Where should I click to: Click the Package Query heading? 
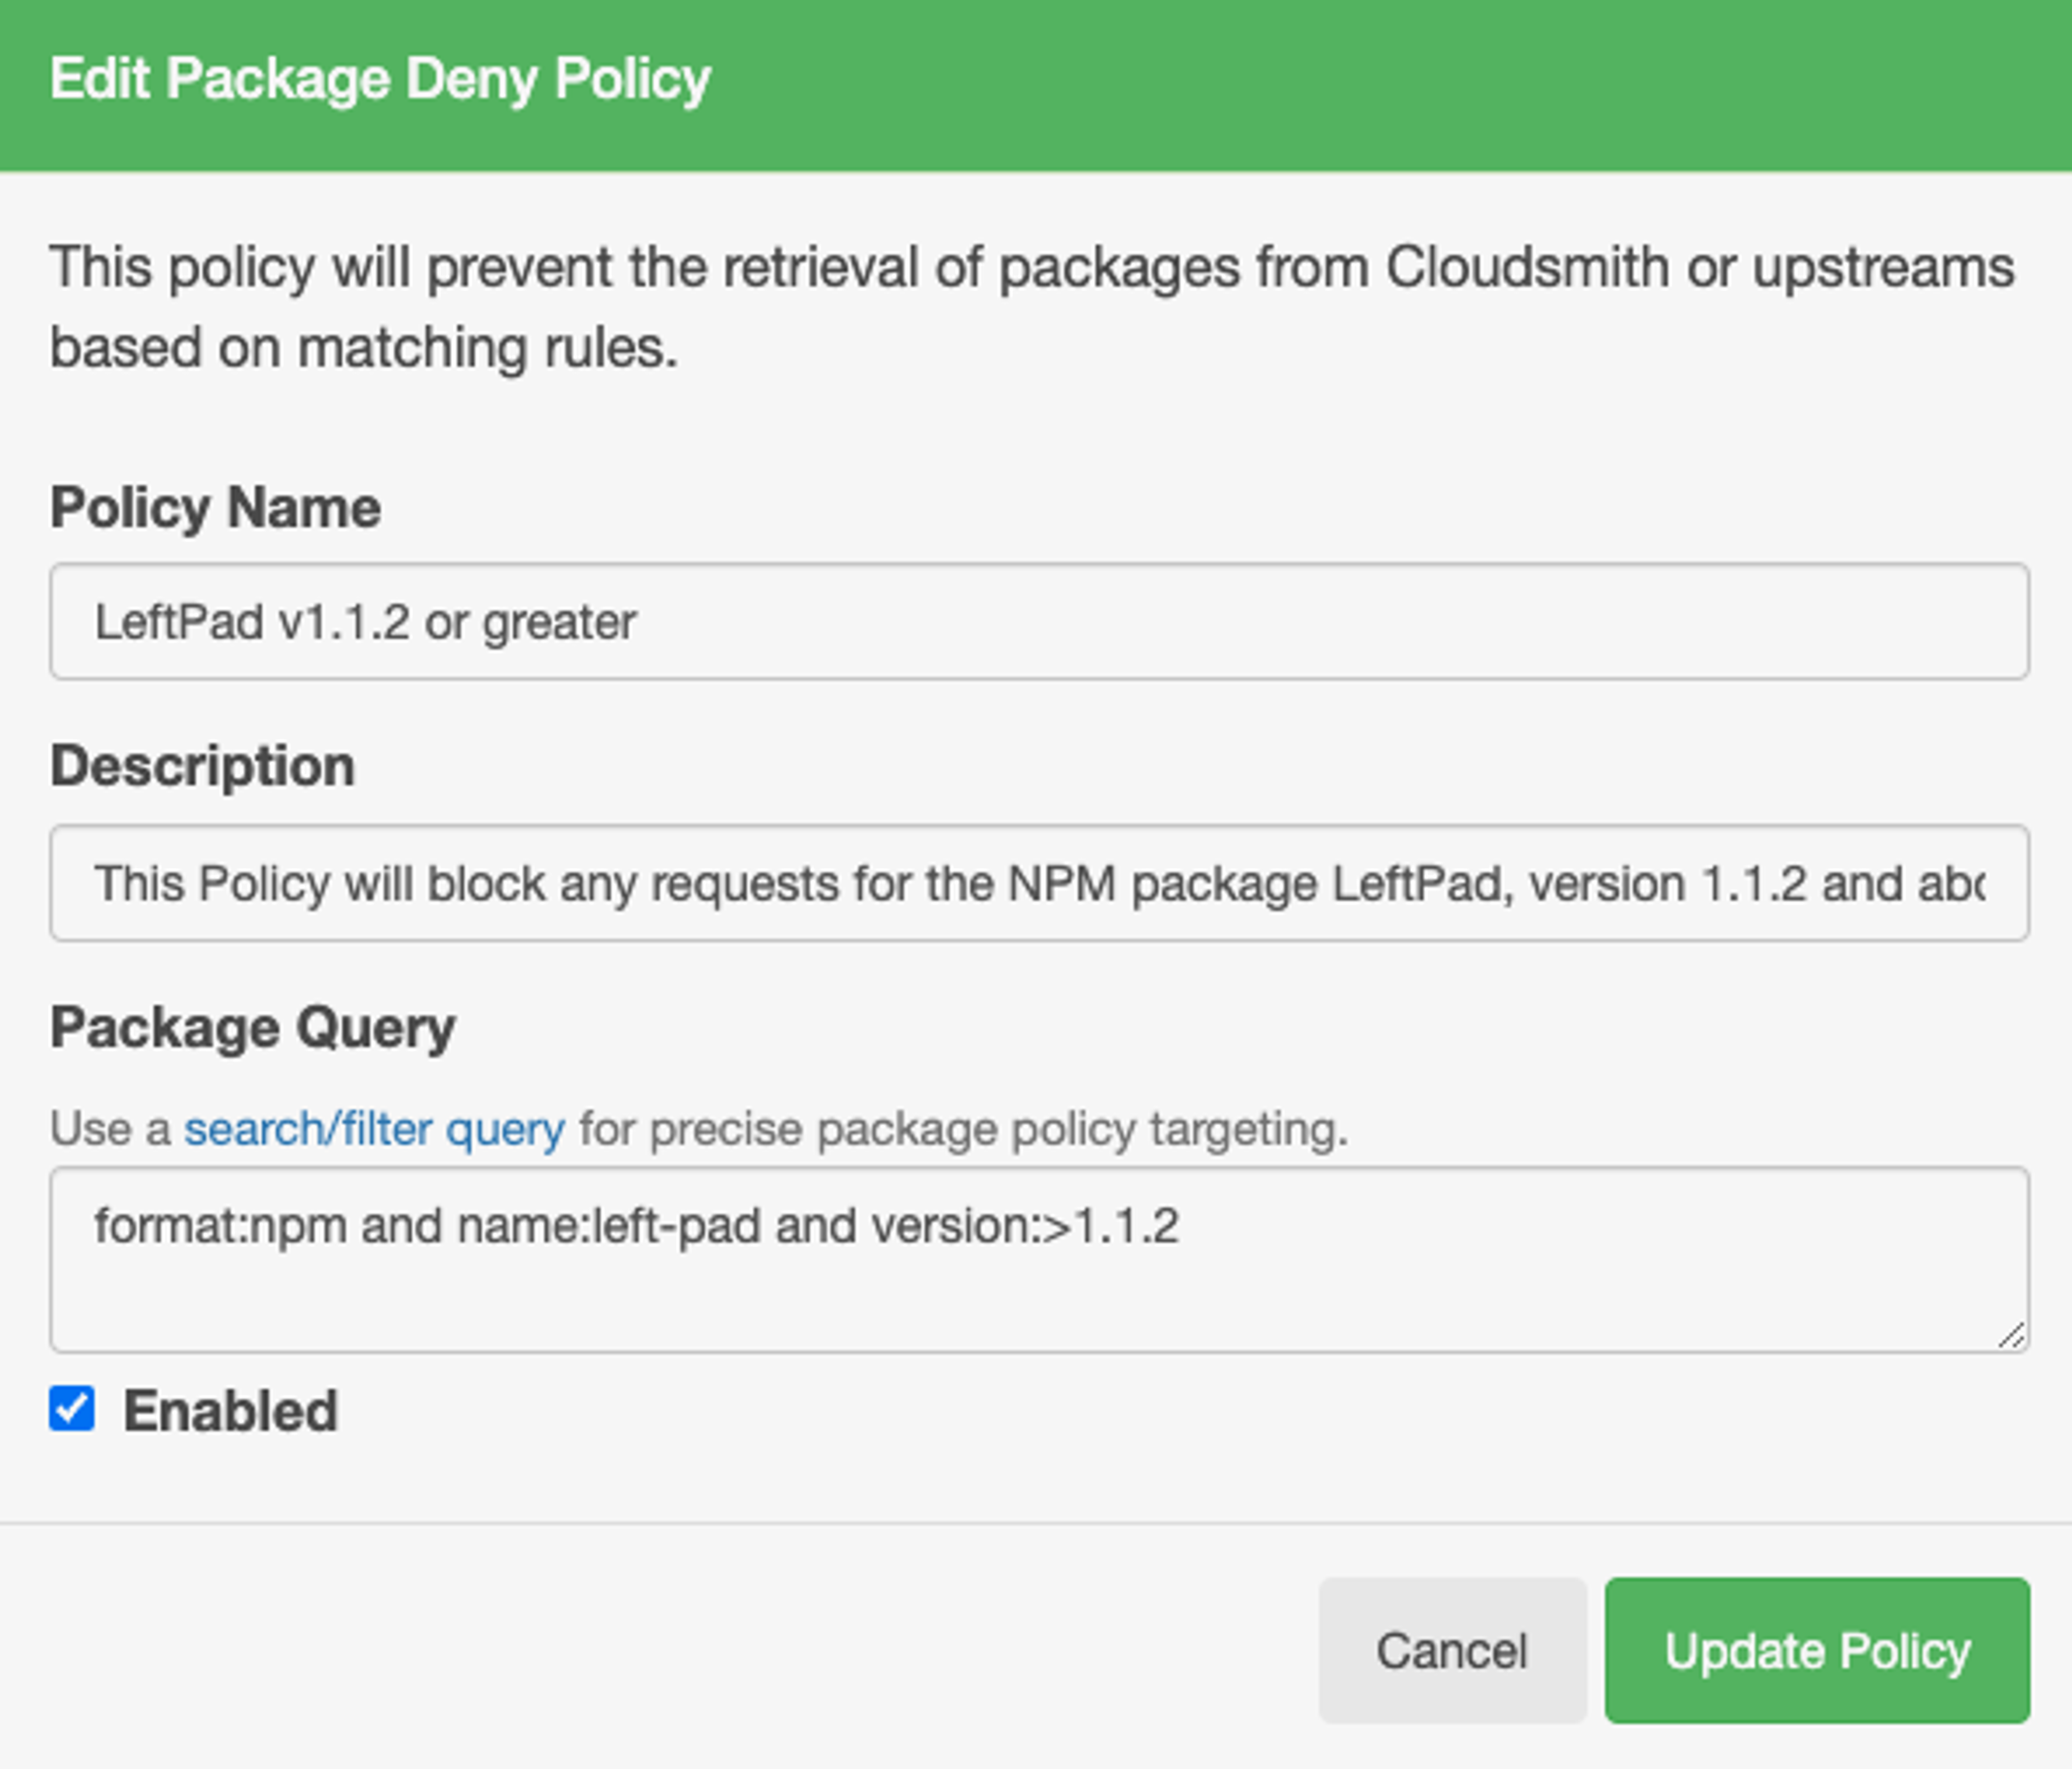tap(252, 1027)
